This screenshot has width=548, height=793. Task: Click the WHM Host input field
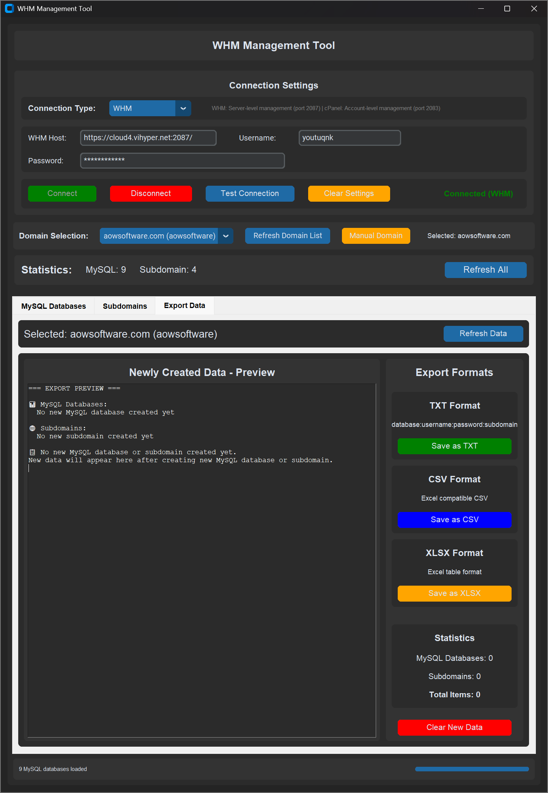pyautogui.click(x=148, y=138)
